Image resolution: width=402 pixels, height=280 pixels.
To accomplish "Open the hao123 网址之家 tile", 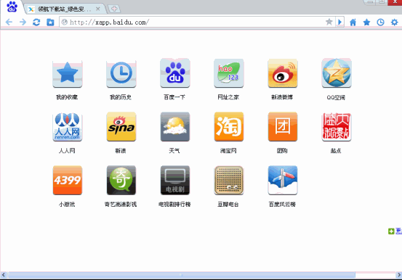I will [229, 73].
